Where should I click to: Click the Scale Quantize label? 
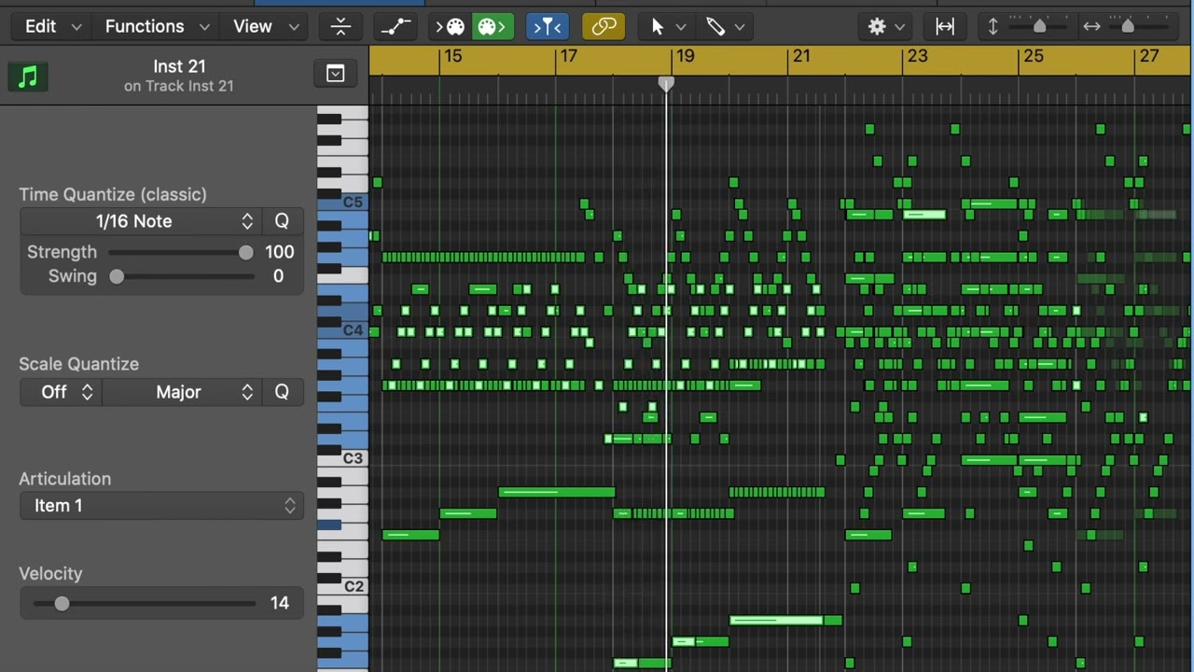79,364
